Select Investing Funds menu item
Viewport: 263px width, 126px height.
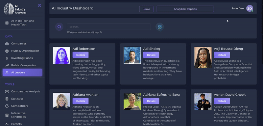pyautogui.click(x=22, y=58)
